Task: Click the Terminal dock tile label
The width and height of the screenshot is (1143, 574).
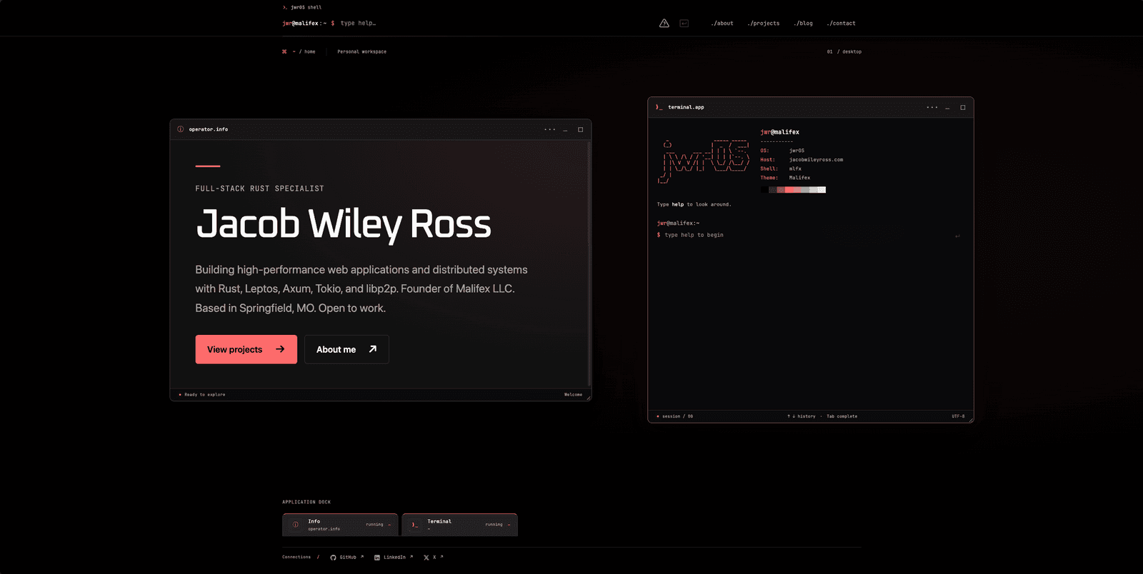Action: pos(439,521)
